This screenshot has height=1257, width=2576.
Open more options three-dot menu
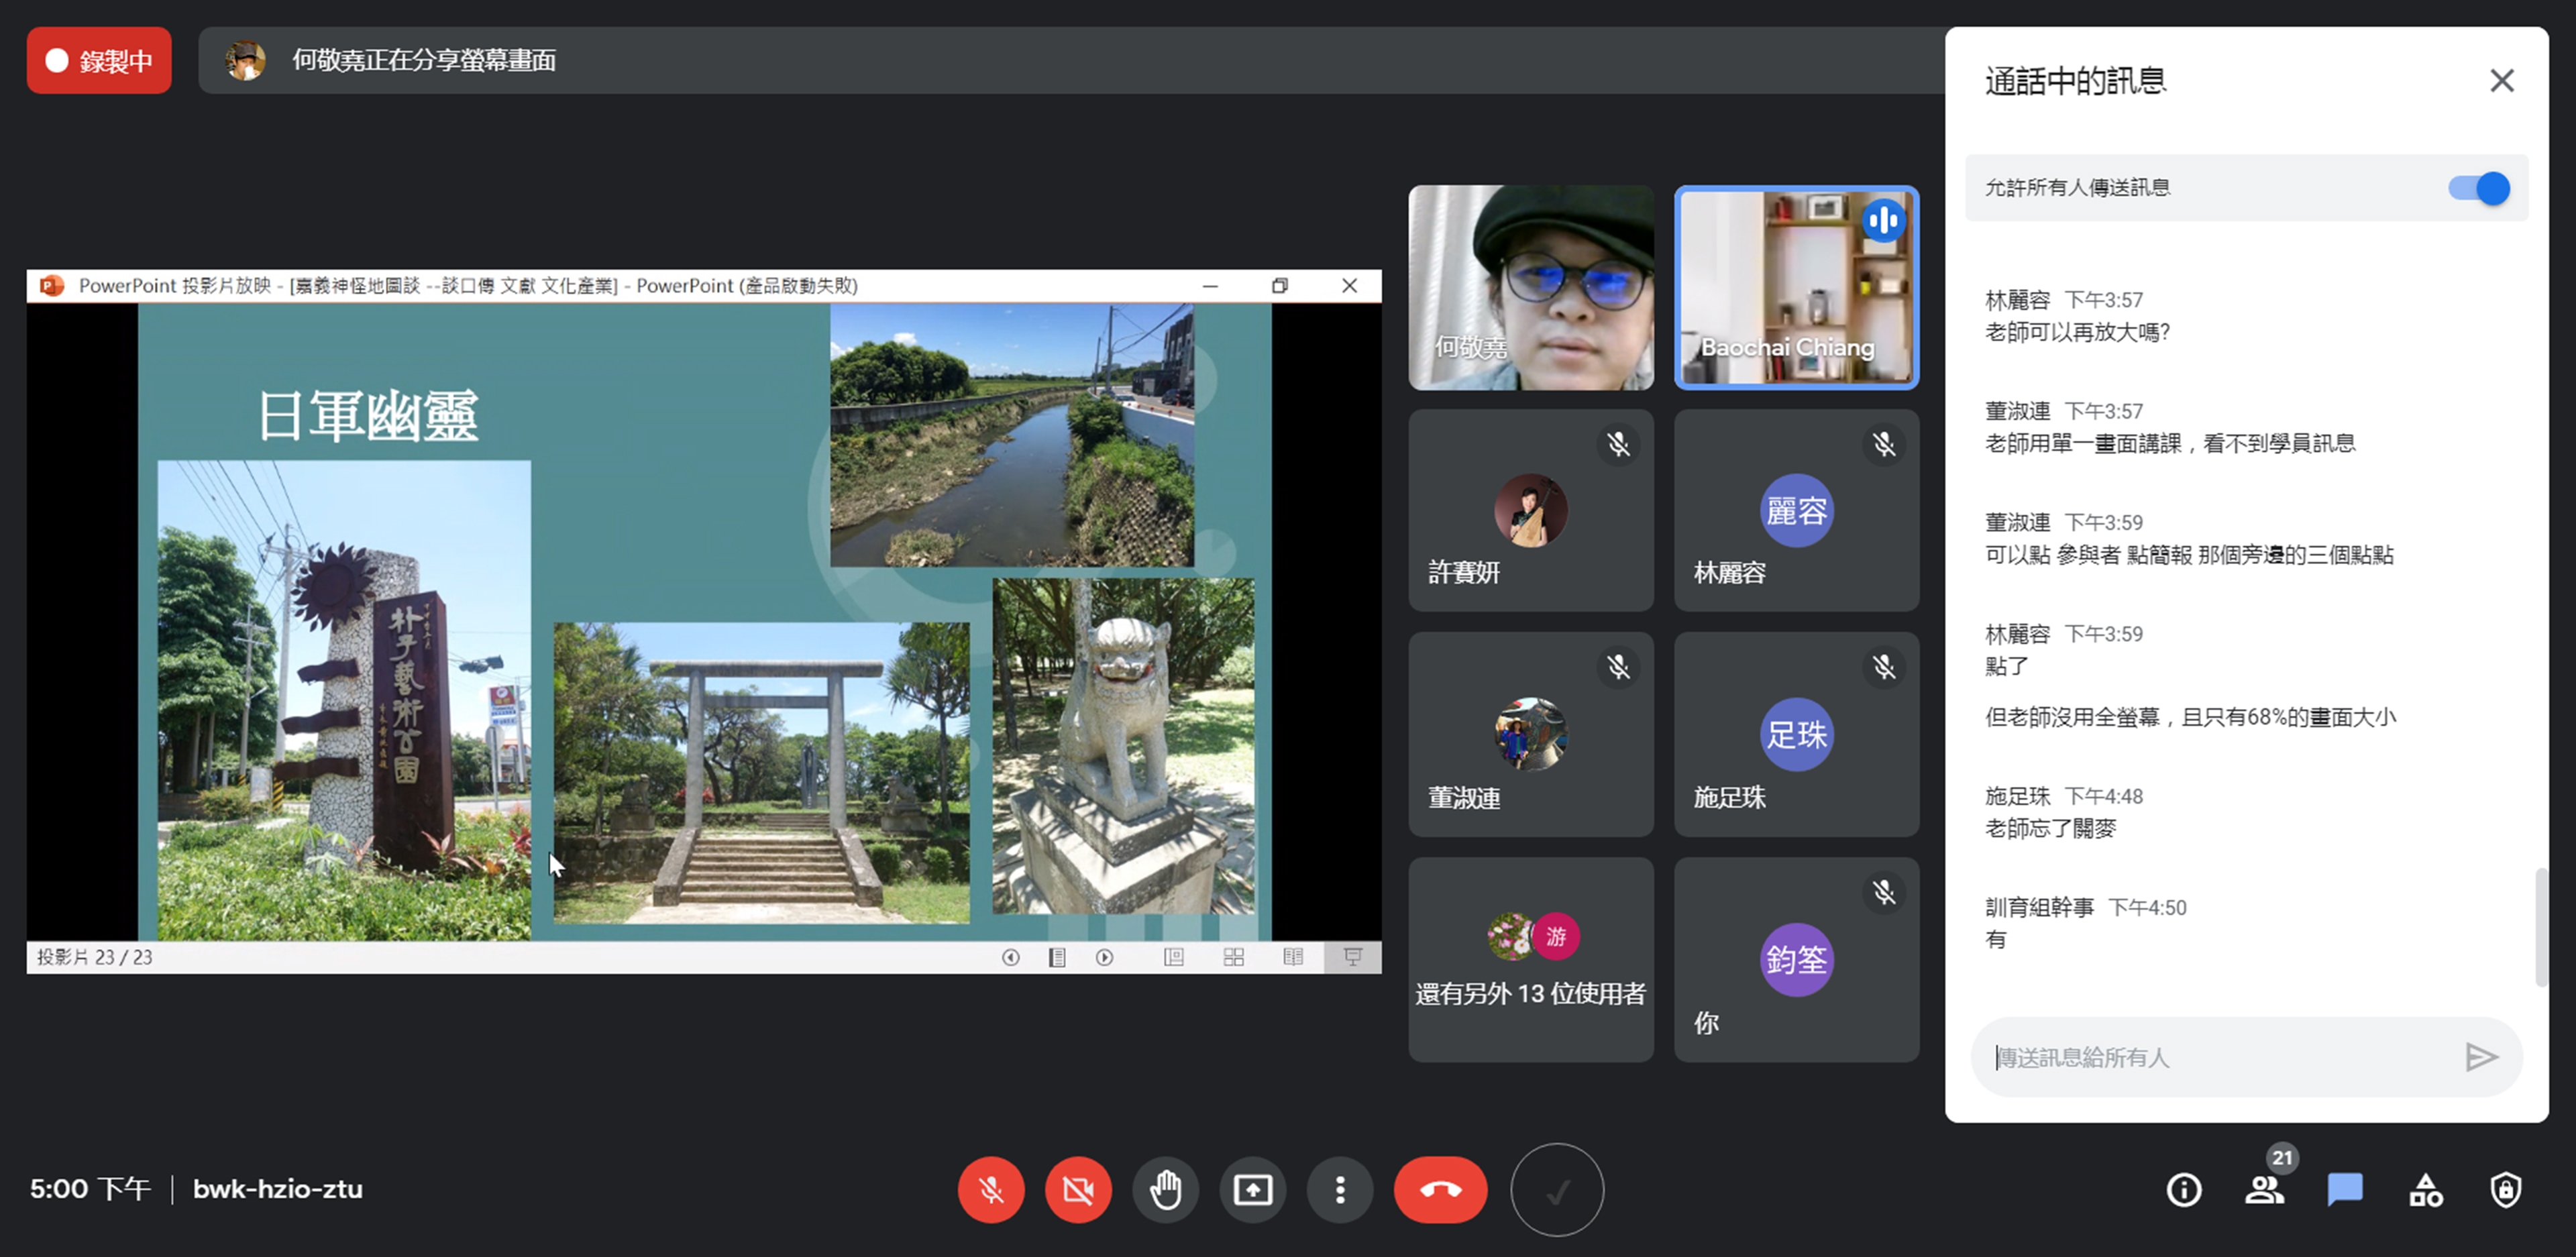pyautogui.click(x=1340, y=1190)
